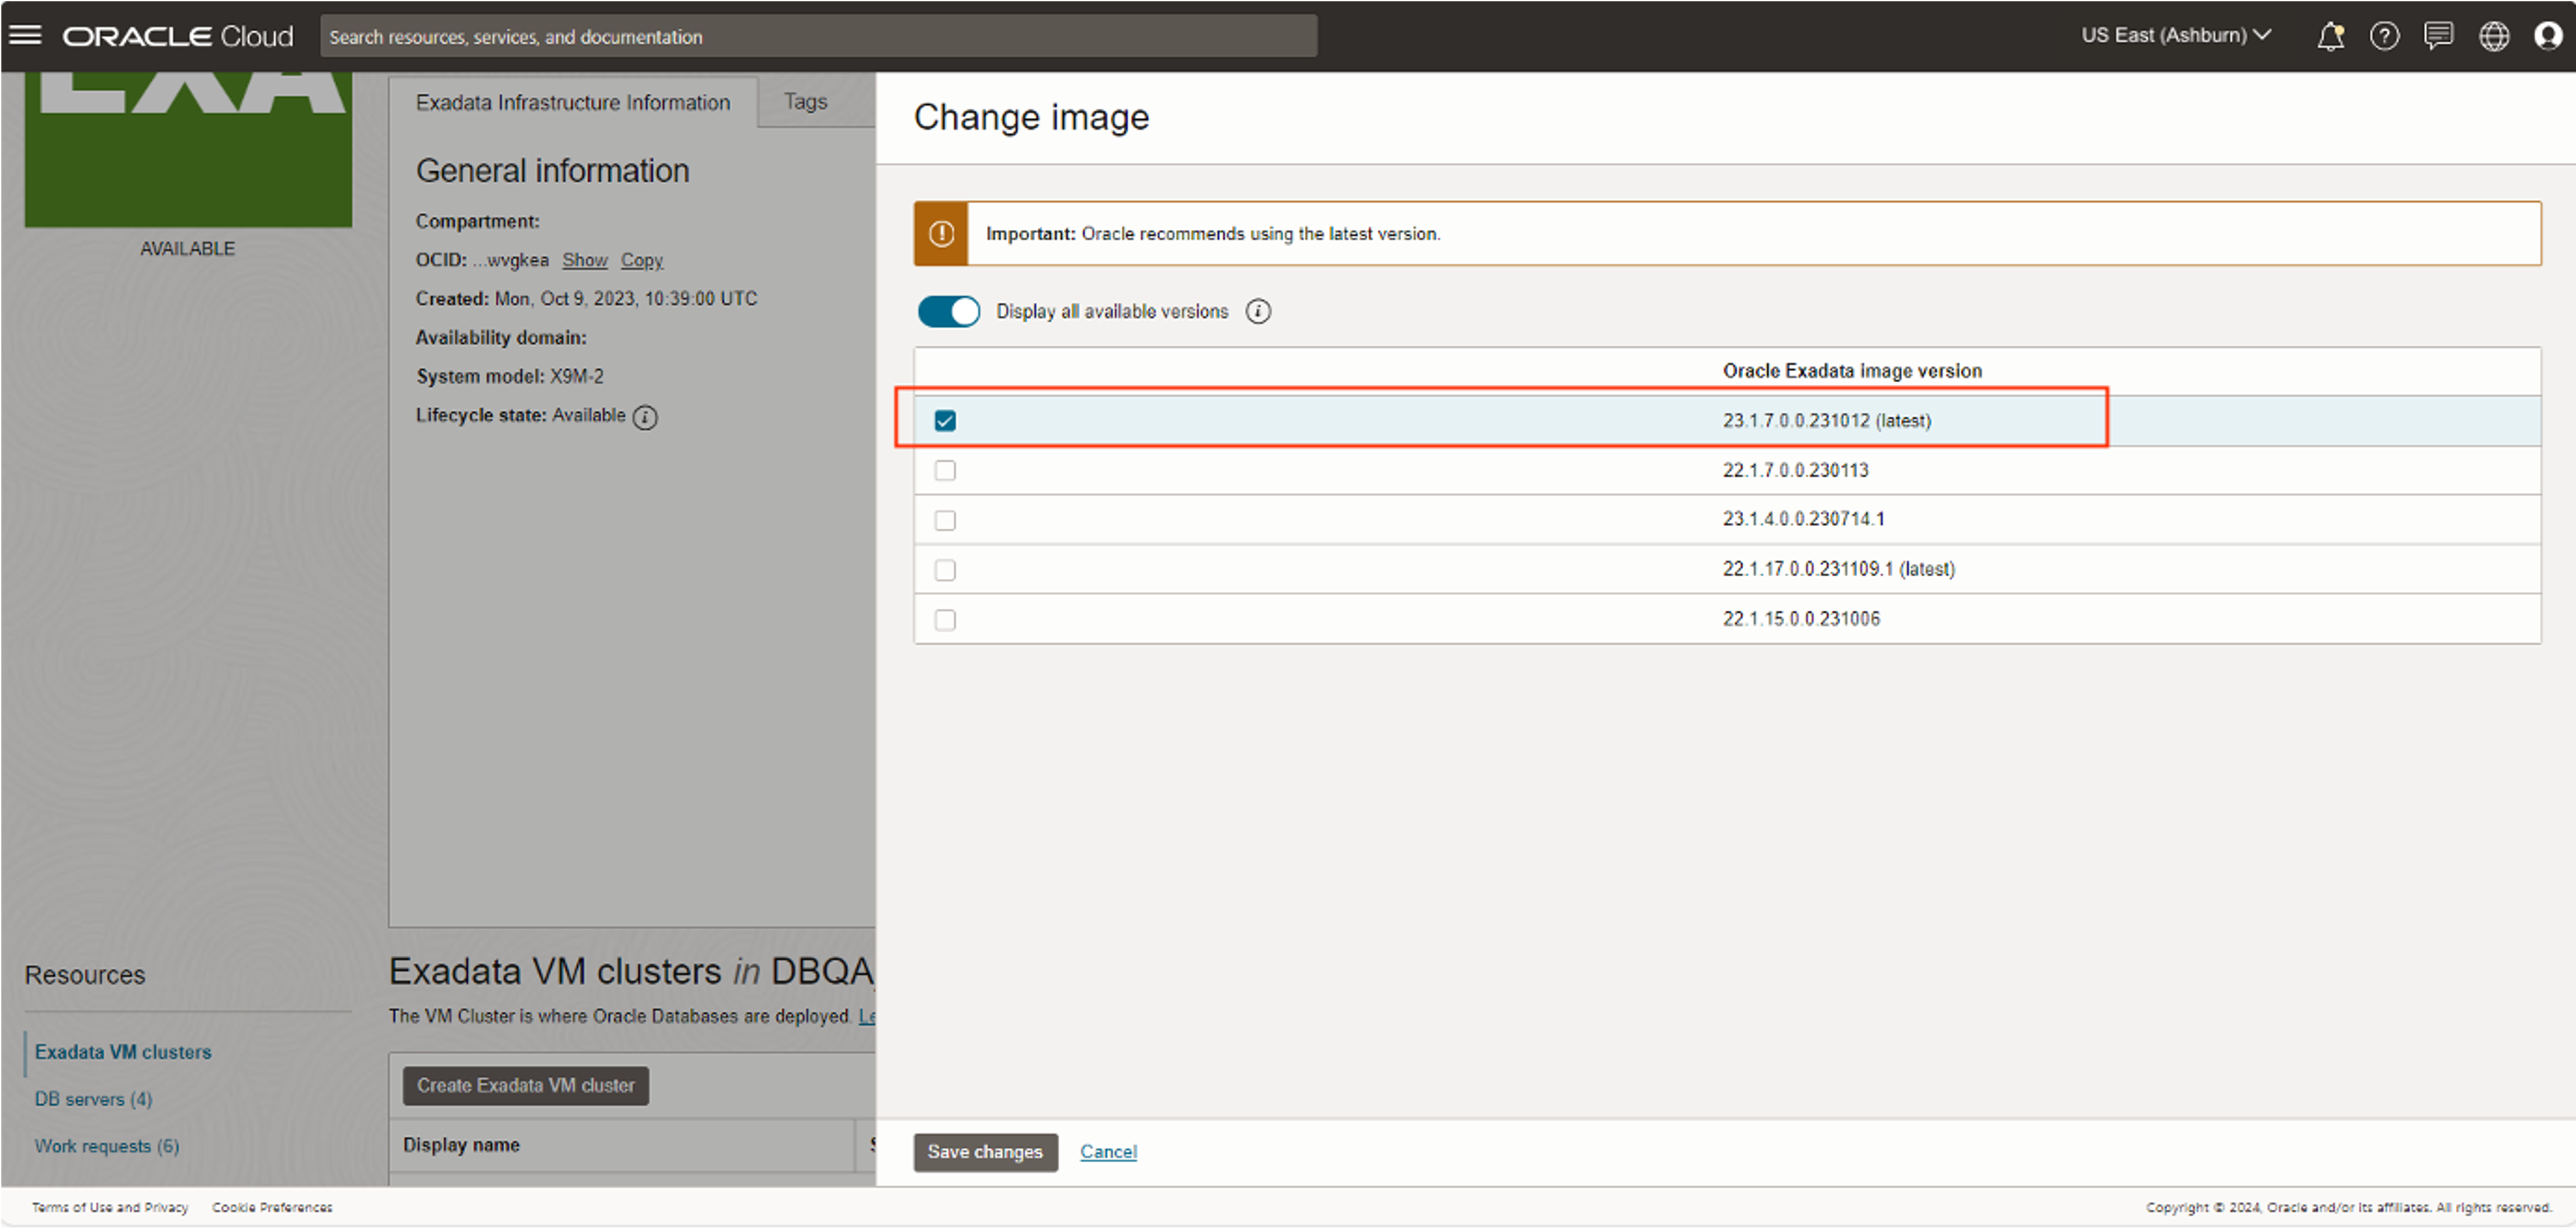The width and height of the screenshot is (2576, 1228).
Task: Click the Cancel link
Action: point(1108,1152)
